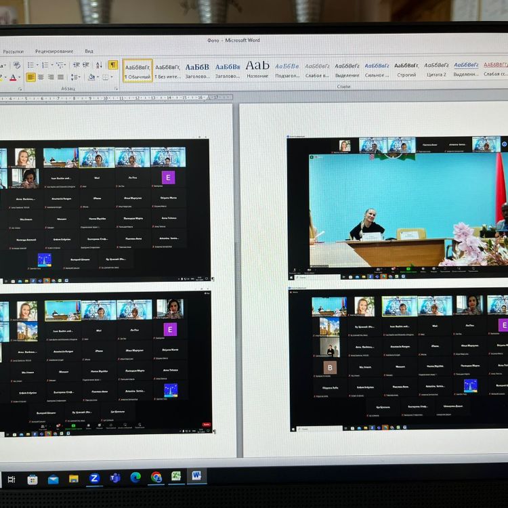The image size is (508, 508).
Task: Apply paragraph shading fill
Action: click(x=91, y=77)
